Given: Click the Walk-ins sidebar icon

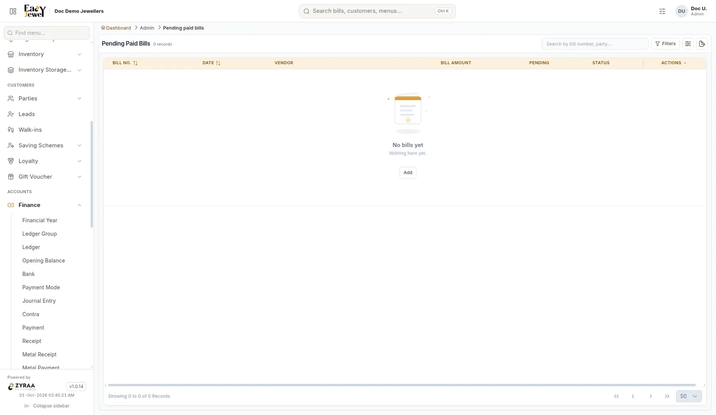Looking at the screenshot, I should (11, 130).
